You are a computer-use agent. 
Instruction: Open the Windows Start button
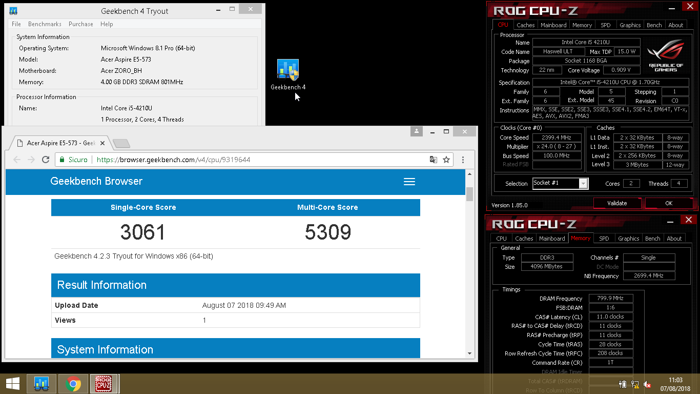(13, 384)
